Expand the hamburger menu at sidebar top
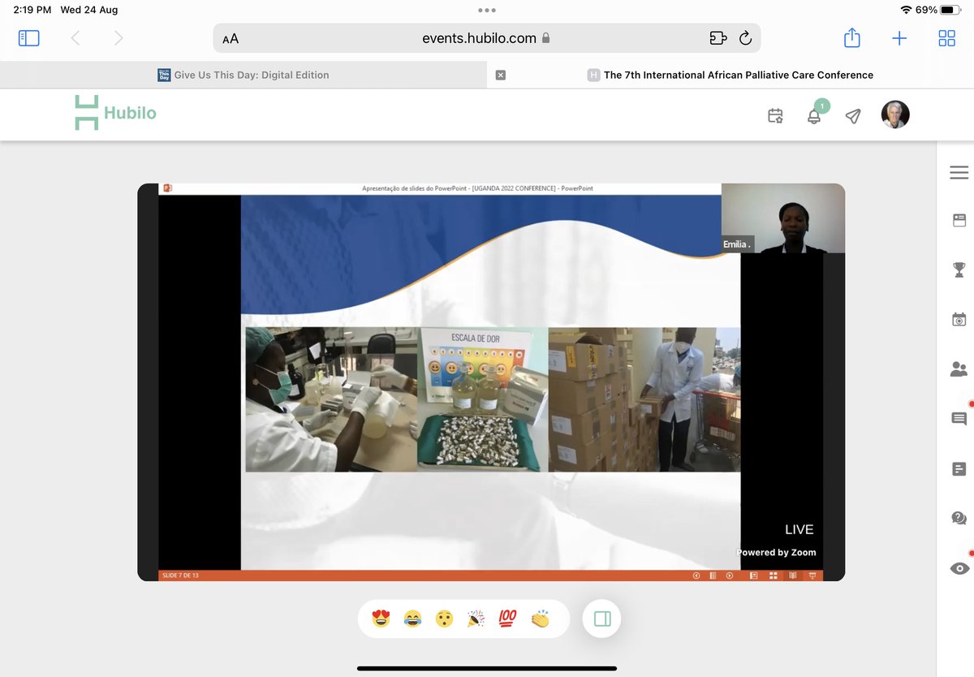 coord(959,172)
